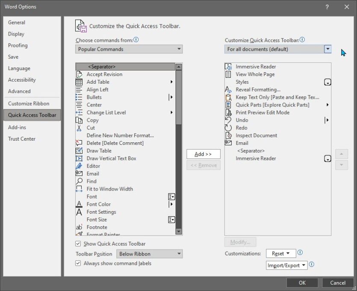
Task: Select the Cut scissors icon
Action: point(79,128)
